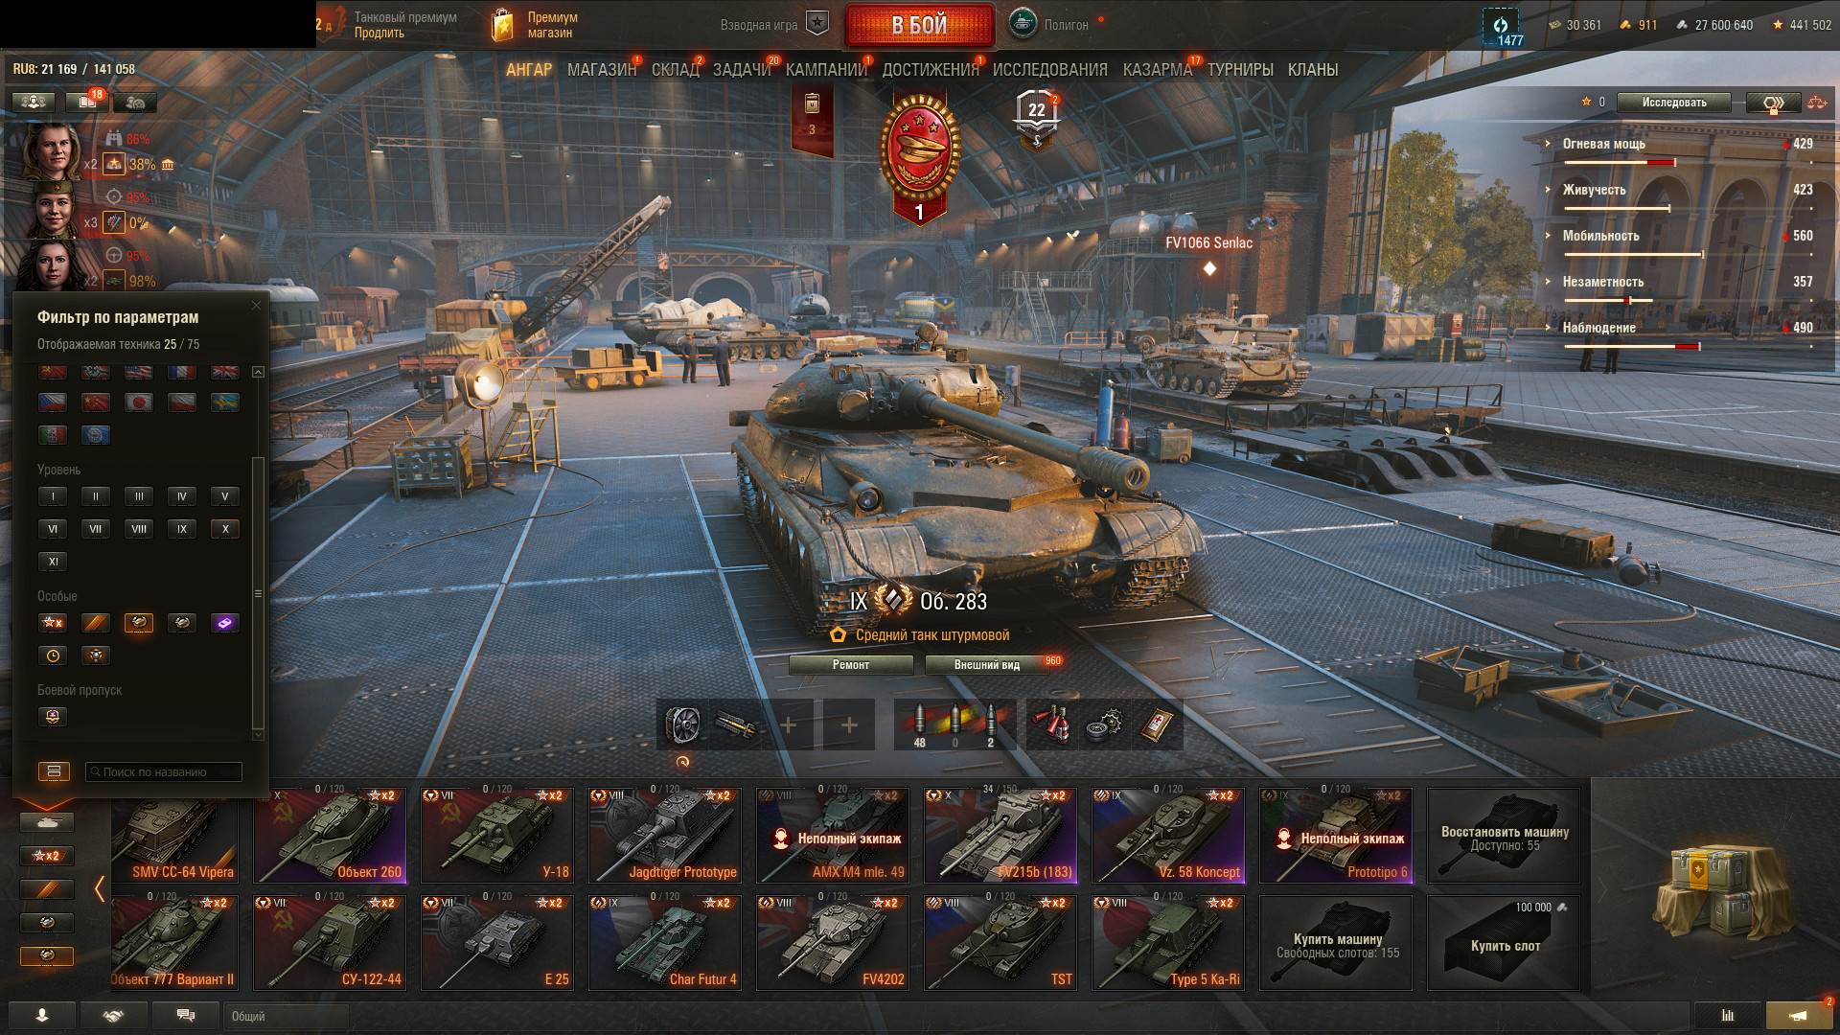
Task: Toggle the tier X level filter
Action: 225,529
